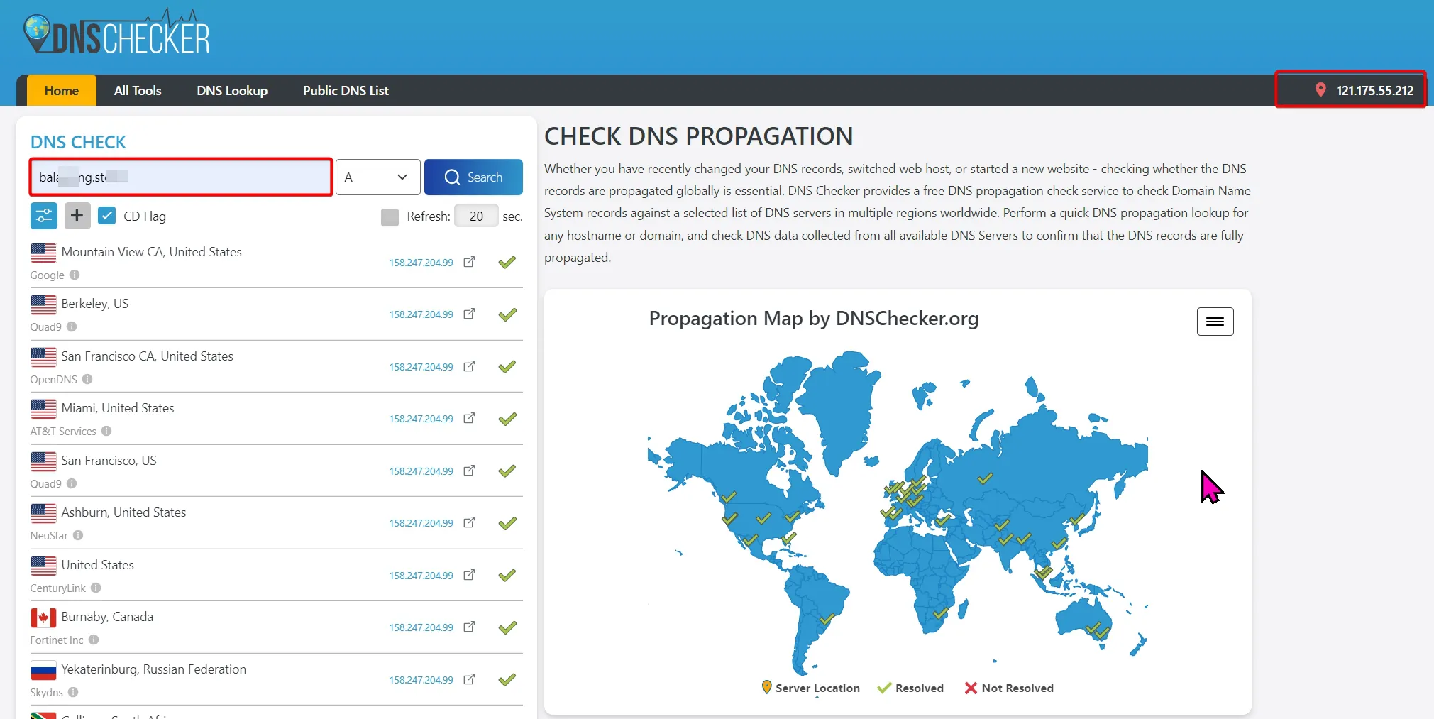The image size is (1434, 719).
Task: Go to DNS Lookup page
Action: [x=232, y=90]
